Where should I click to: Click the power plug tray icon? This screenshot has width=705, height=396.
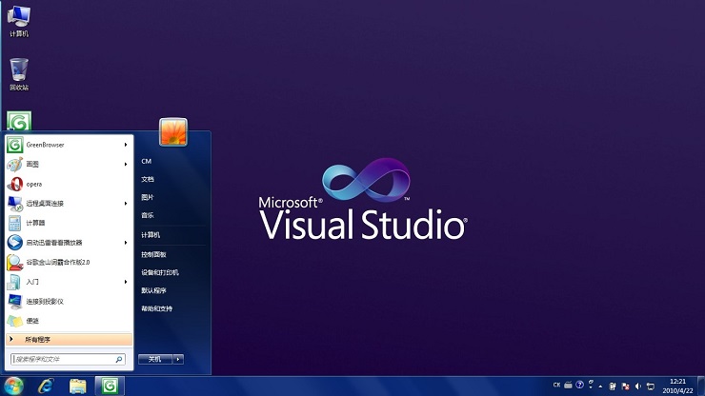click(x=613, y=386)
